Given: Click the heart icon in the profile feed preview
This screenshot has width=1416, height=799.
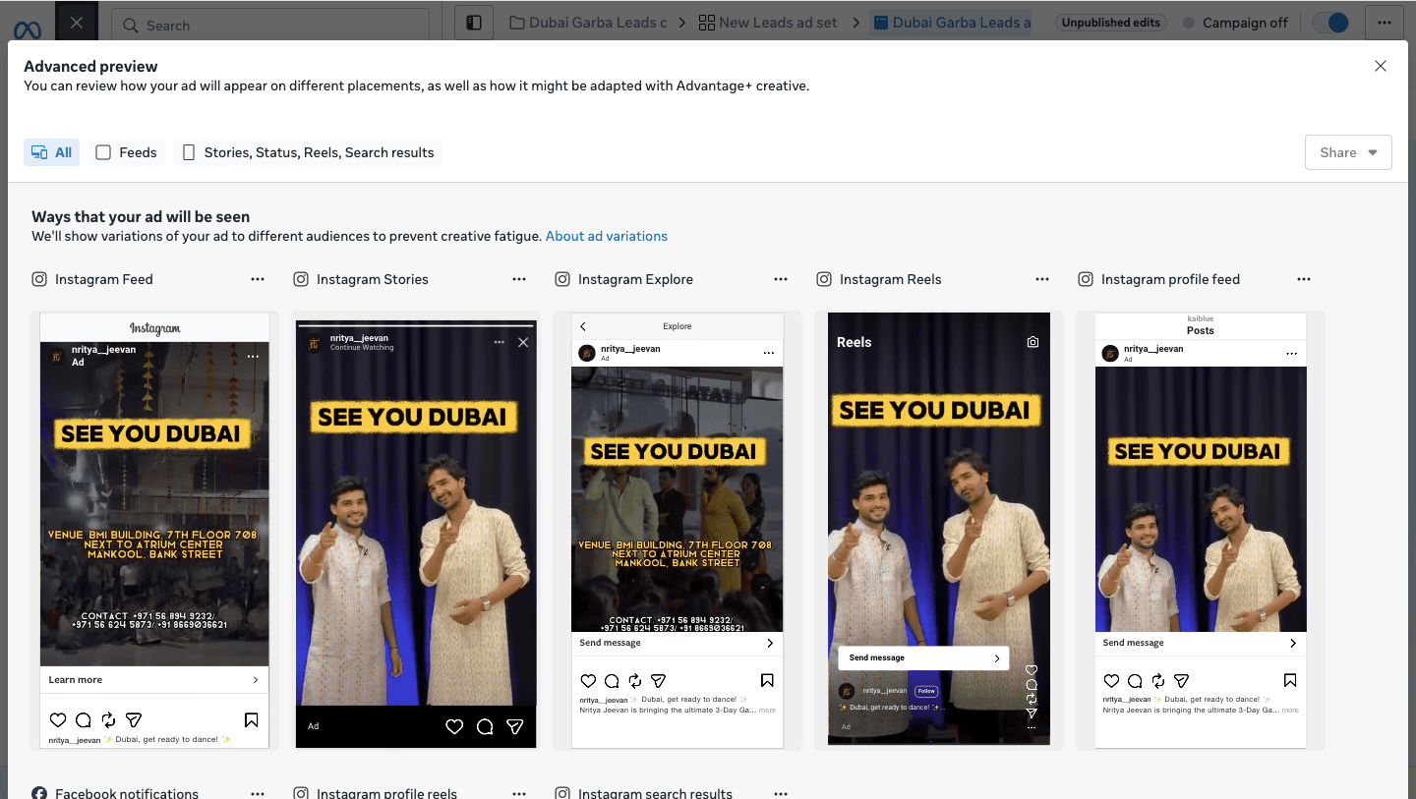Looking at the screenshot, I should coord(1111,680).
